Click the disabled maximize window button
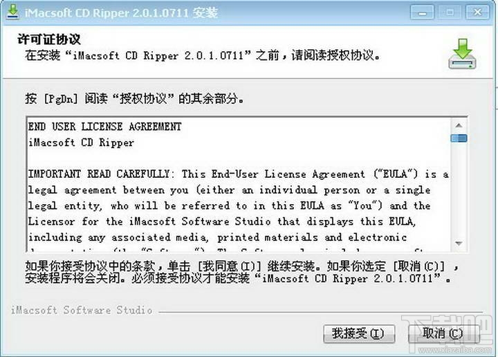This screenshot has width=498, height=357. (450, 12)
